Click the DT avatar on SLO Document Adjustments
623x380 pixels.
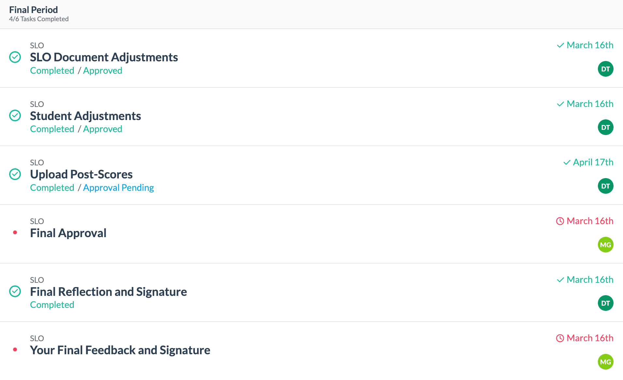(605, 69)
